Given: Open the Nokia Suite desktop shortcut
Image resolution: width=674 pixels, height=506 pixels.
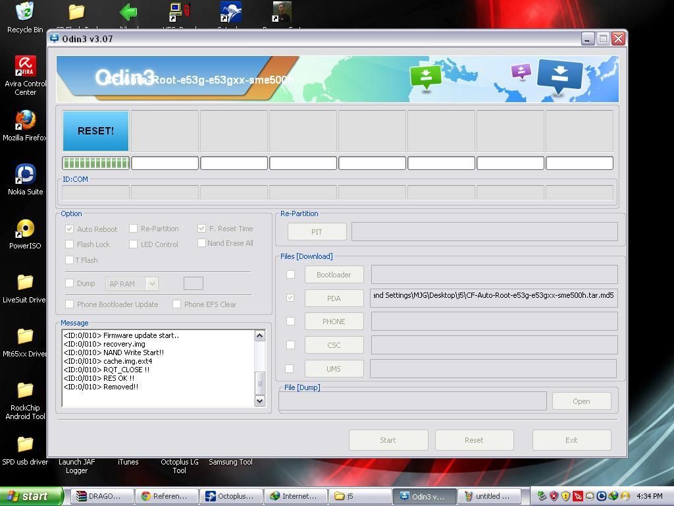Looking at the screenshot, I should click(x=26, y=179).
